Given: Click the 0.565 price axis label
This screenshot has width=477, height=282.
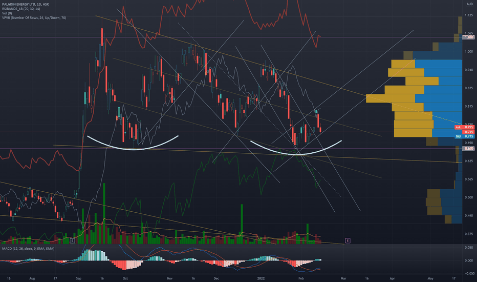Looking at the screenshot, I should (469, 179).
